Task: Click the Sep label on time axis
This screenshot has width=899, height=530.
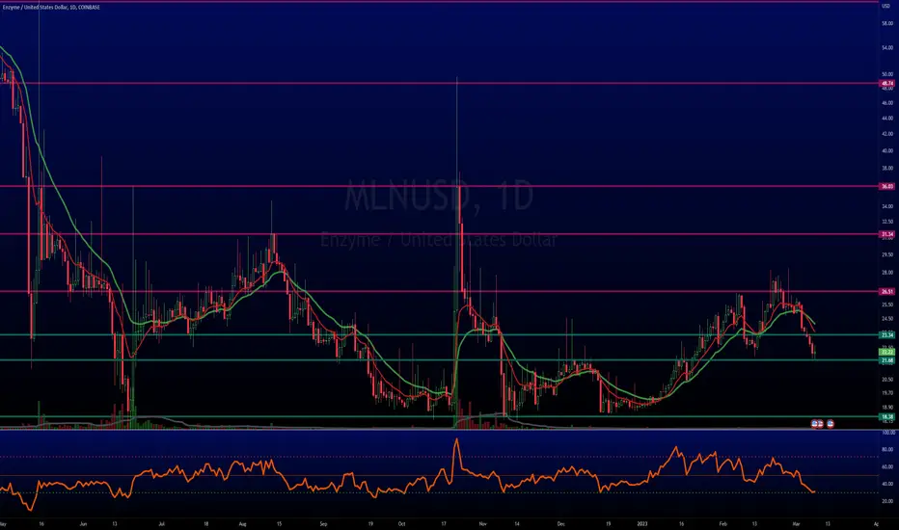Action: coord(323,523)
